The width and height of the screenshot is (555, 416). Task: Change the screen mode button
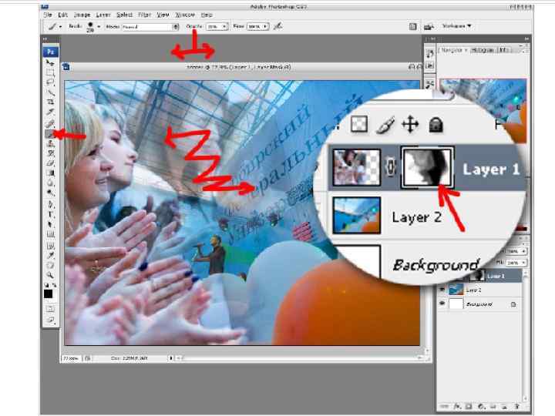click(50, 320)
